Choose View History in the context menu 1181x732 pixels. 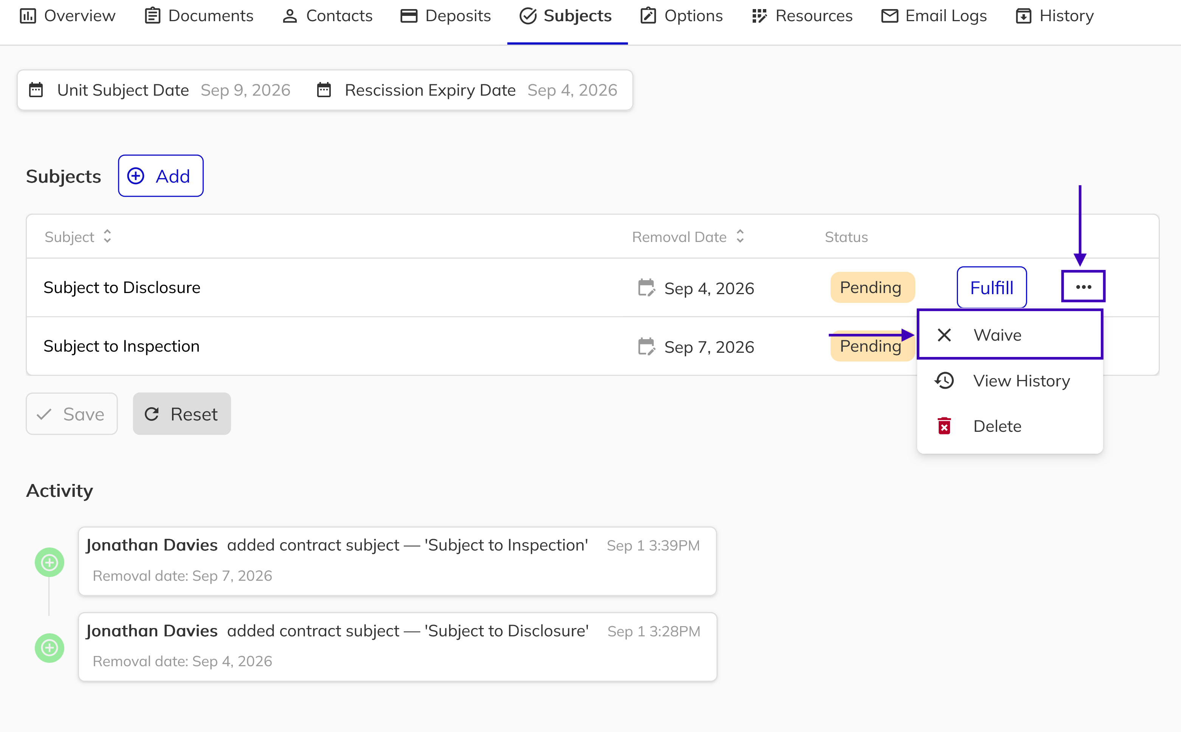[x=1010, y=380]
